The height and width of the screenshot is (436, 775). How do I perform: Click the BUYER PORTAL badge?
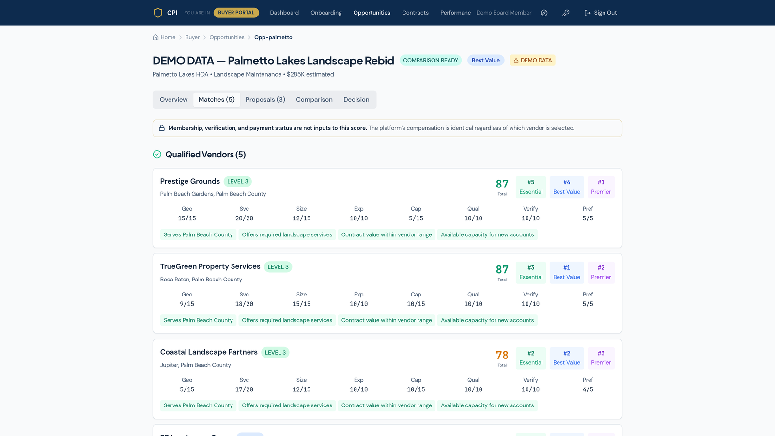click(236, 13)
